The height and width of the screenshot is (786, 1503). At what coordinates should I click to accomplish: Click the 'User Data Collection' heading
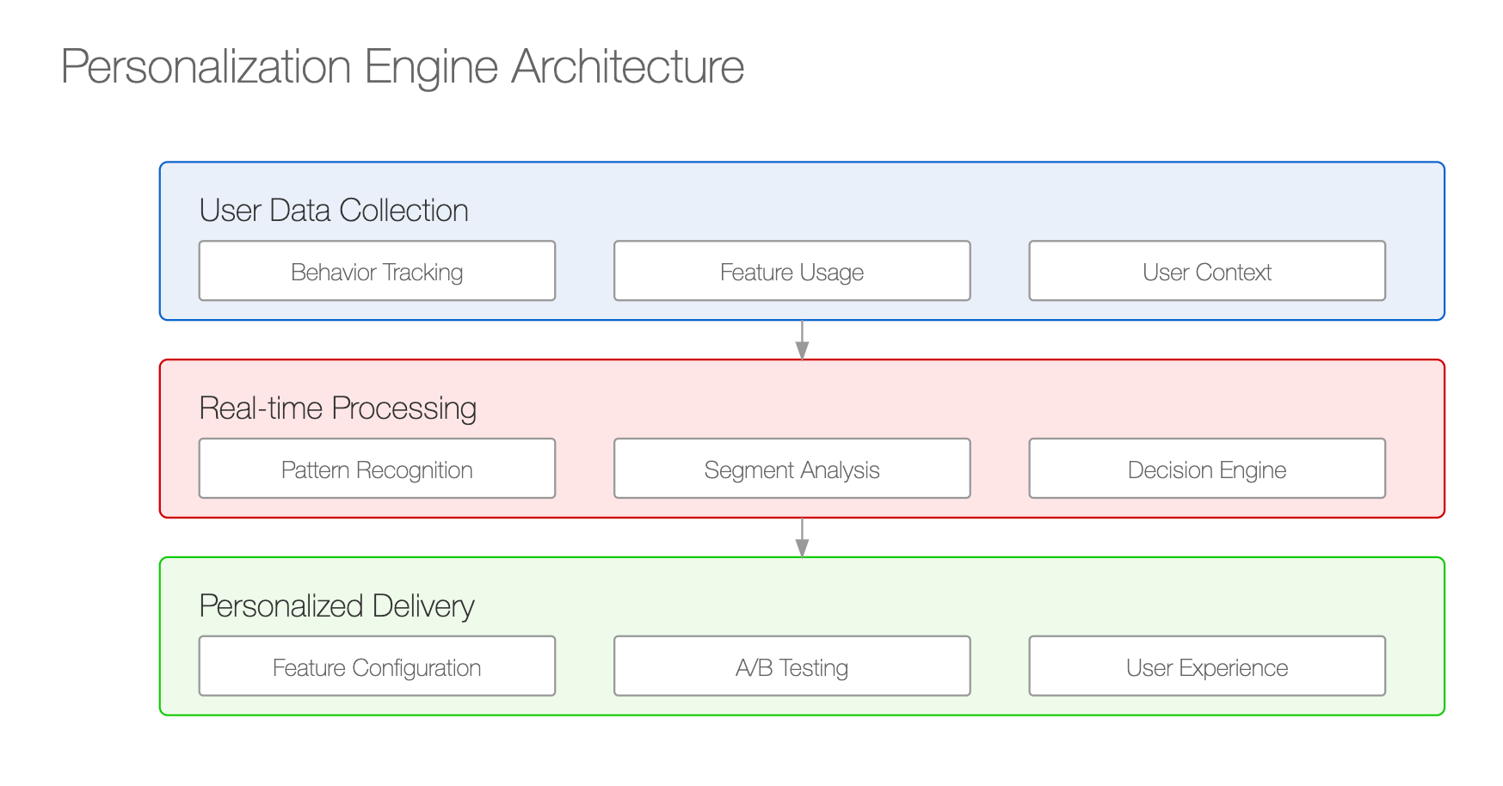coord(334,211)
